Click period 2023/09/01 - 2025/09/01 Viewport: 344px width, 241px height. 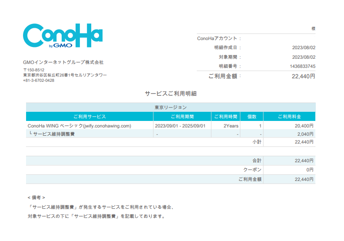click(180, 126)
